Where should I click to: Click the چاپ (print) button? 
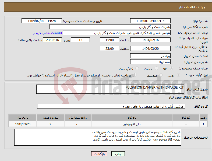pyautogui.click(x=118, y=154)
